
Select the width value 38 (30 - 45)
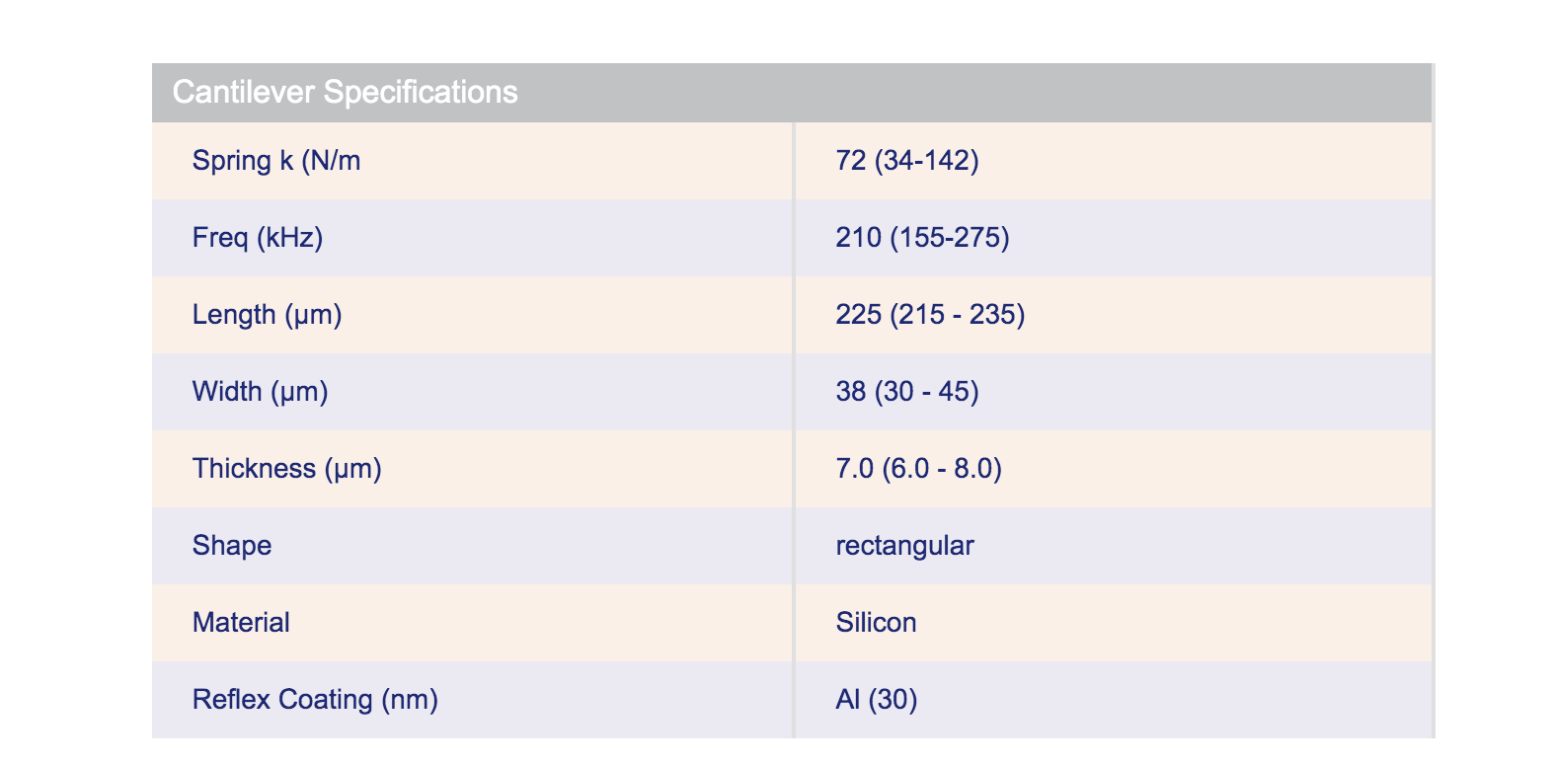tap(907, 391)
